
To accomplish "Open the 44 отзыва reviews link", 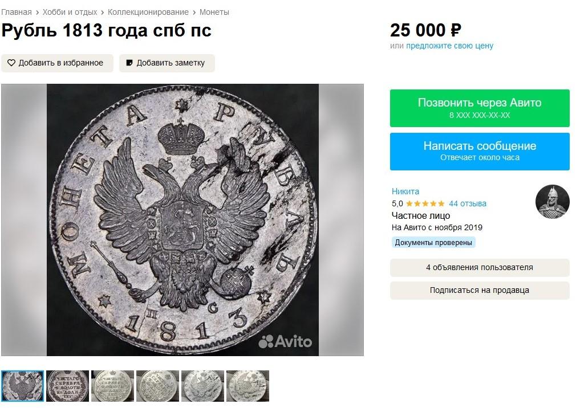I will (468, 203).
